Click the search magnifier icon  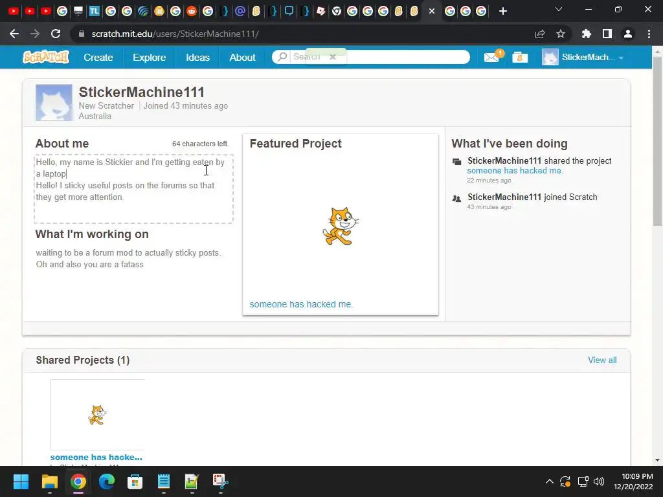tap(282, 57)
